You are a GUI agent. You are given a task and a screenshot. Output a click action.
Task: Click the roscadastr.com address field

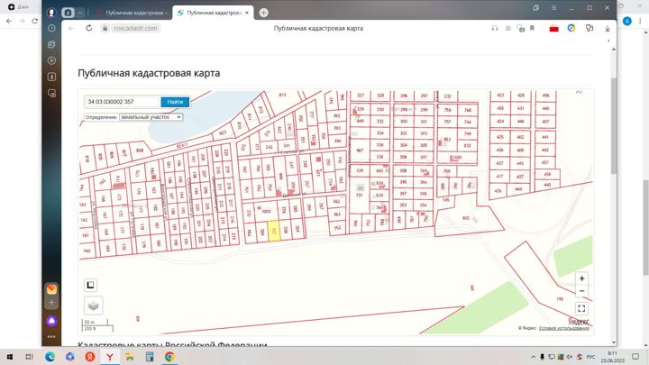tap(135, 28)
